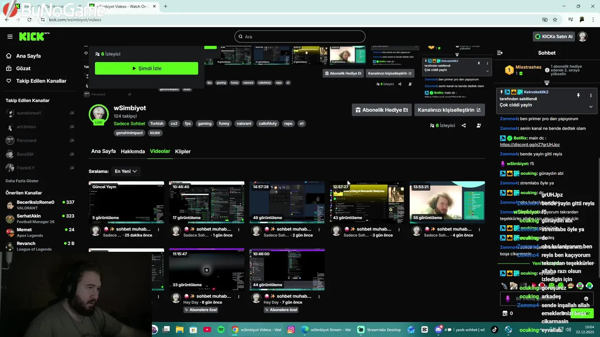Open recommended channel BeceriksizRome0
Image resolution: width=600 pixels, height=337 pixels.
[x=40, y=205]
